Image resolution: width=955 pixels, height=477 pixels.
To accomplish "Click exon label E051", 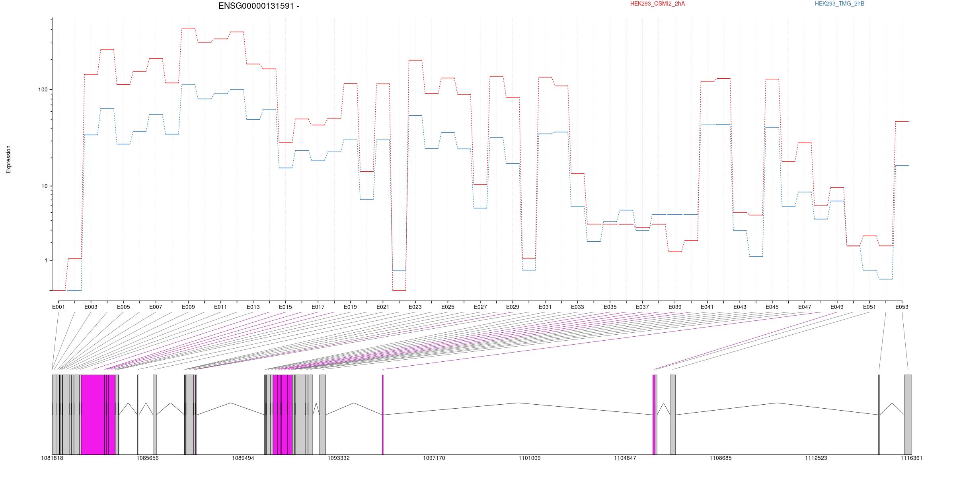I will point(869,307).
